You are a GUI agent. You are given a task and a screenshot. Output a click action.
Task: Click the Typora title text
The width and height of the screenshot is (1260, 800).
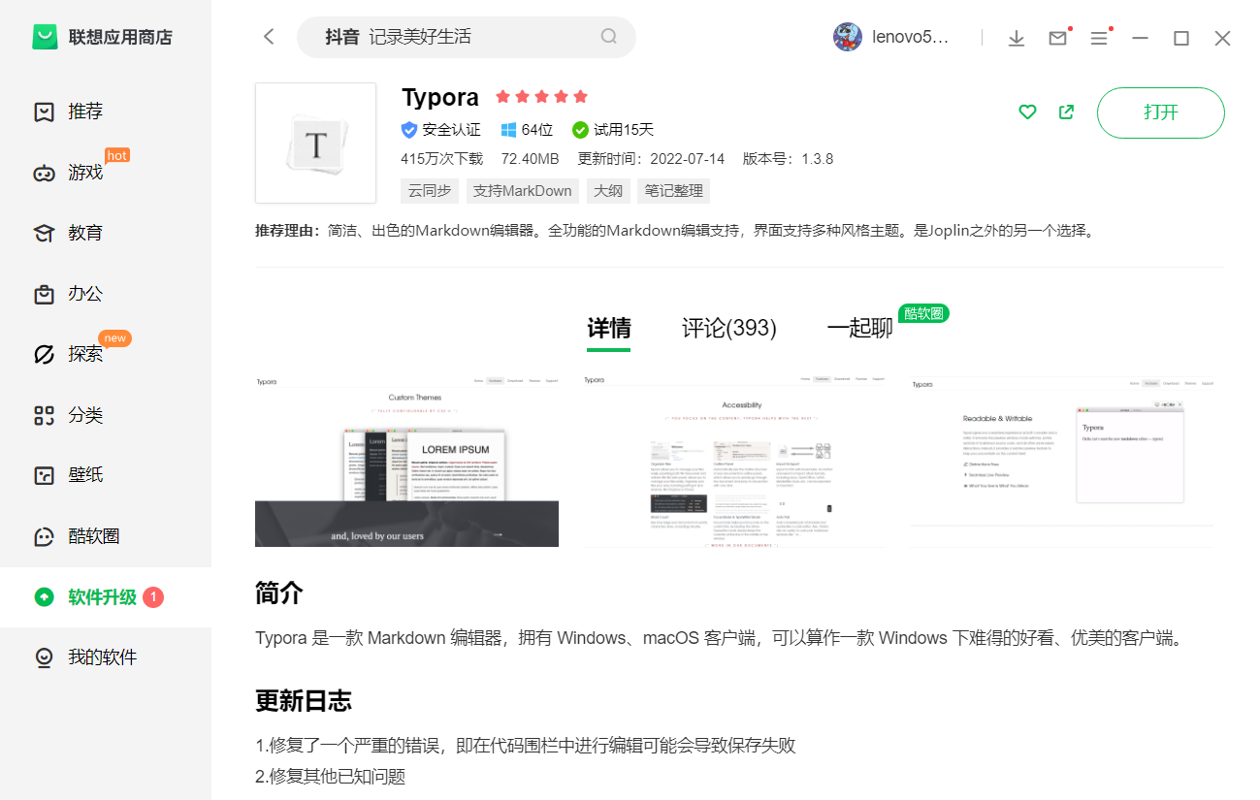click(x=440, y=97)
